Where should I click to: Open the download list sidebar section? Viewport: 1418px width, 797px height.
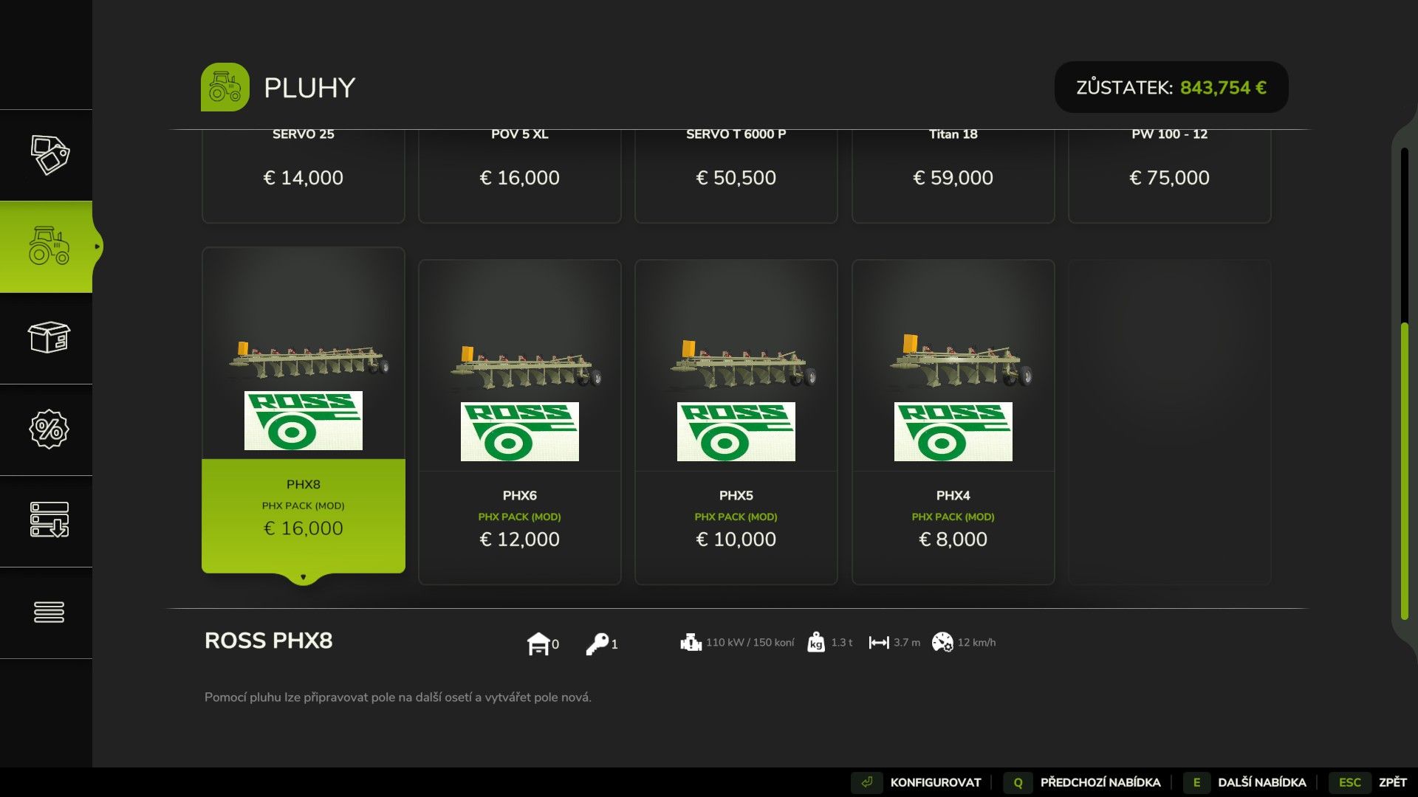pos(49,520)
